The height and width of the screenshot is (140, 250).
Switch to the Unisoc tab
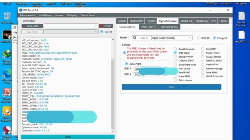(x=223, y=21)
